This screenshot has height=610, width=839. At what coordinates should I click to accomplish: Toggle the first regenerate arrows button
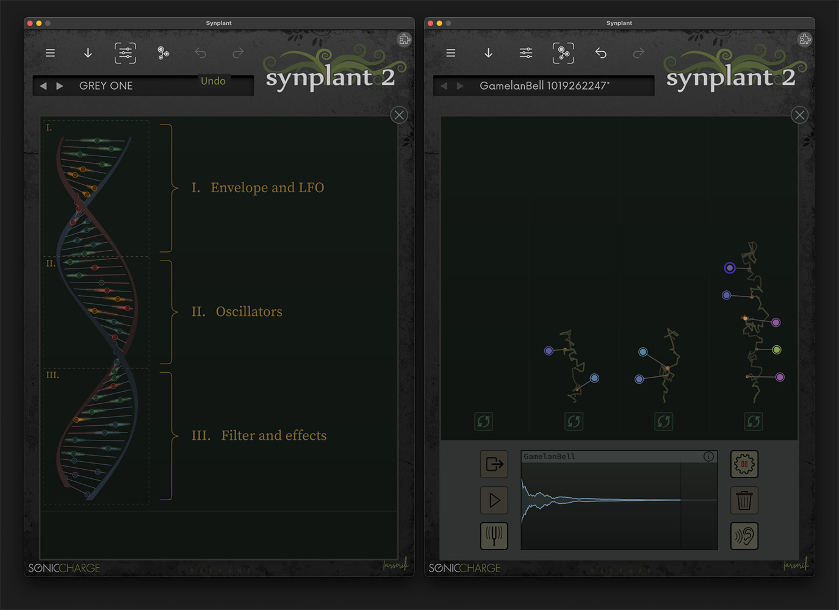coord(483,421)
